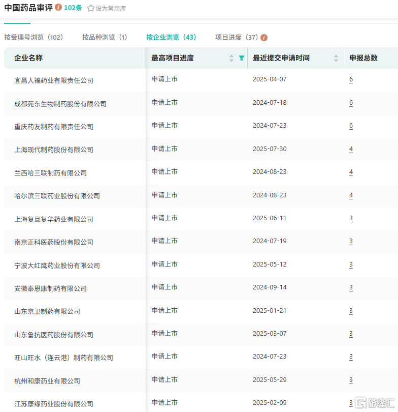This screenshot has height=412, width=398.
Task: Click the star icon for 设为常用库
Action: 91,8
